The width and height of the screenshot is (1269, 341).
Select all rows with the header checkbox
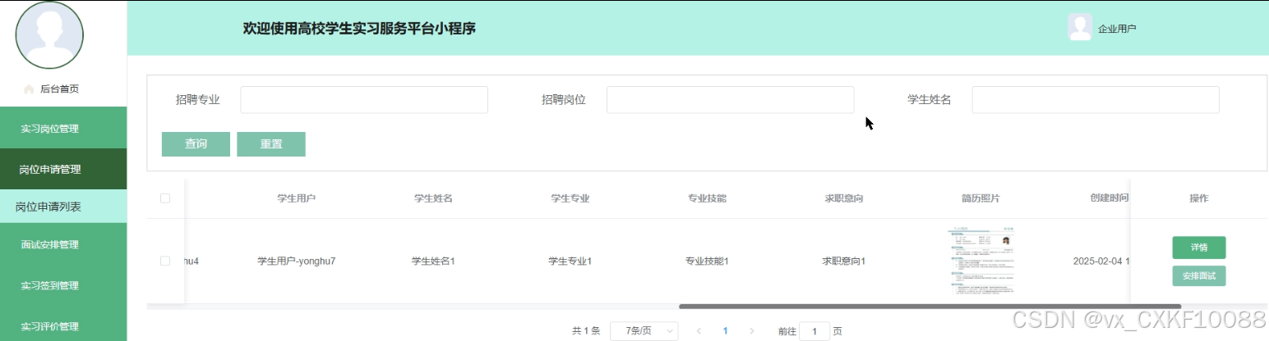[x=165, y=198]
